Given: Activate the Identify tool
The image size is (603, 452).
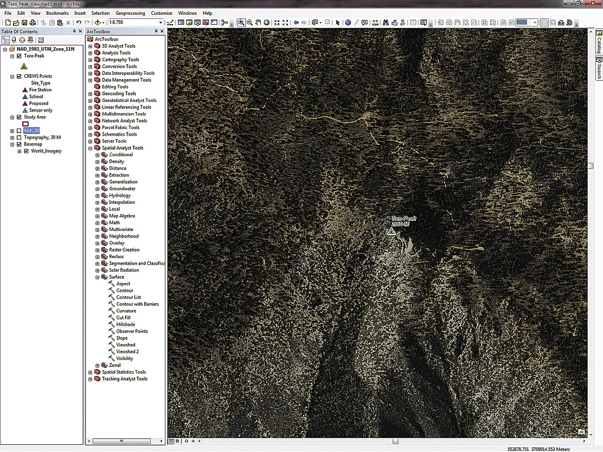Looking at the screenshot, I should coord(348,23).
